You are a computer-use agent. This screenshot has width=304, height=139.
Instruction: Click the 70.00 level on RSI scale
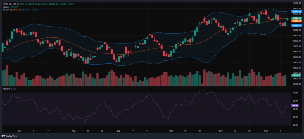tap(295, 93)
